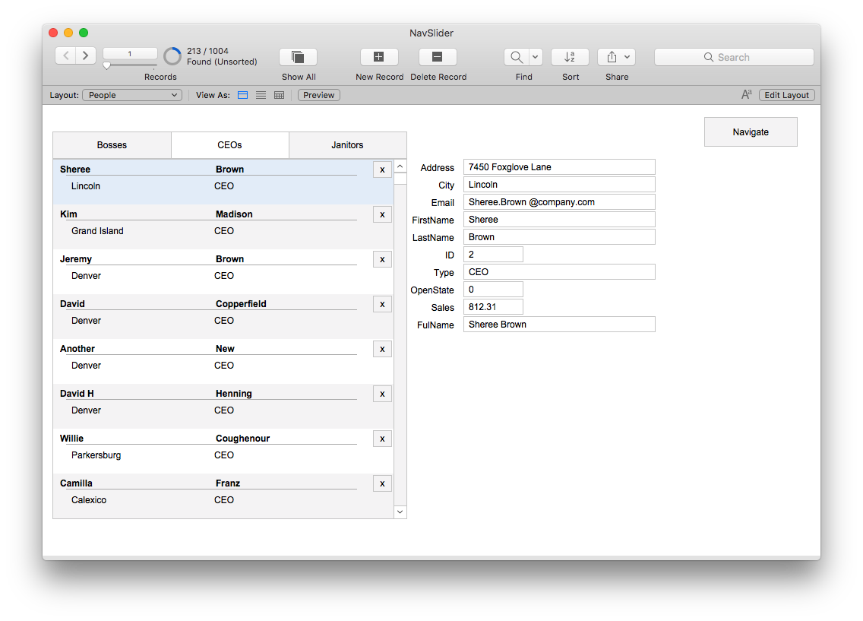Viewport: 863px width, 621px height.
Task: Select 'Coughenour' last name text
Action: [x=243, y=439]
